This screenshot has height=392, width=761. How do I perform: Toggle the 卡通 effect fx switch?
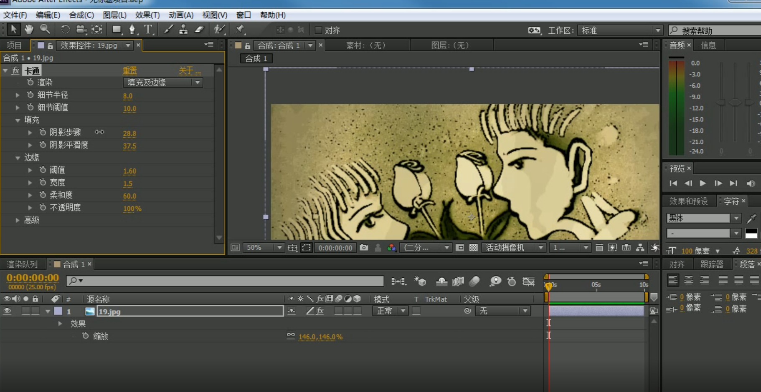pyautogui.click(x=15, y=70)
